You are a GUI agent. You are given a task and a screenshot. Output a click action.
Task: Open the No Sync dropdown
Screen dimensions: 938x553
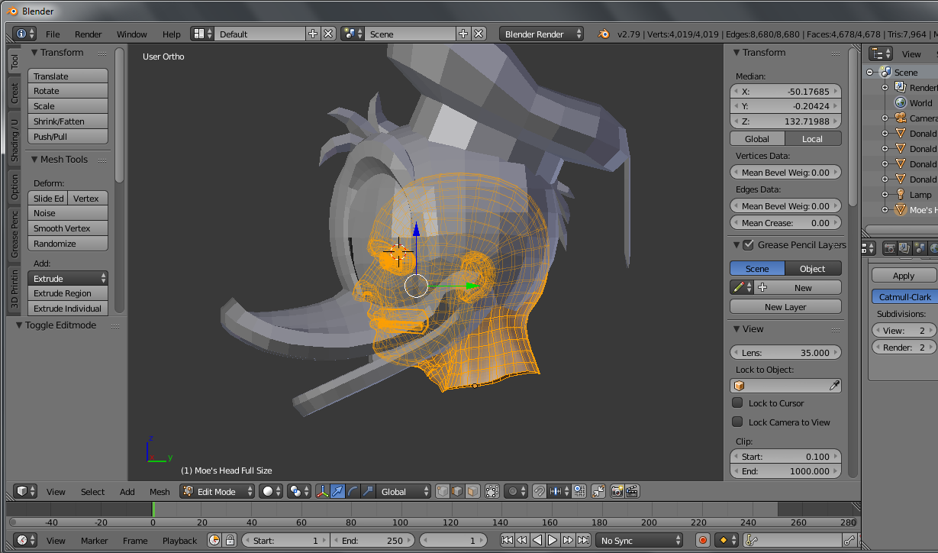click(x=640, y=541)
